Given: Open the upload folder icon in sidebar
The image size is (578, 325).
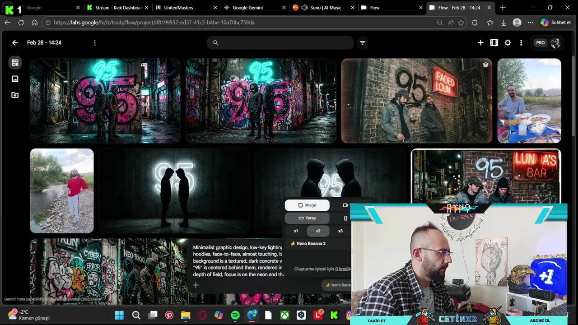Looking at the screenshot, I should tap(15, 95).
